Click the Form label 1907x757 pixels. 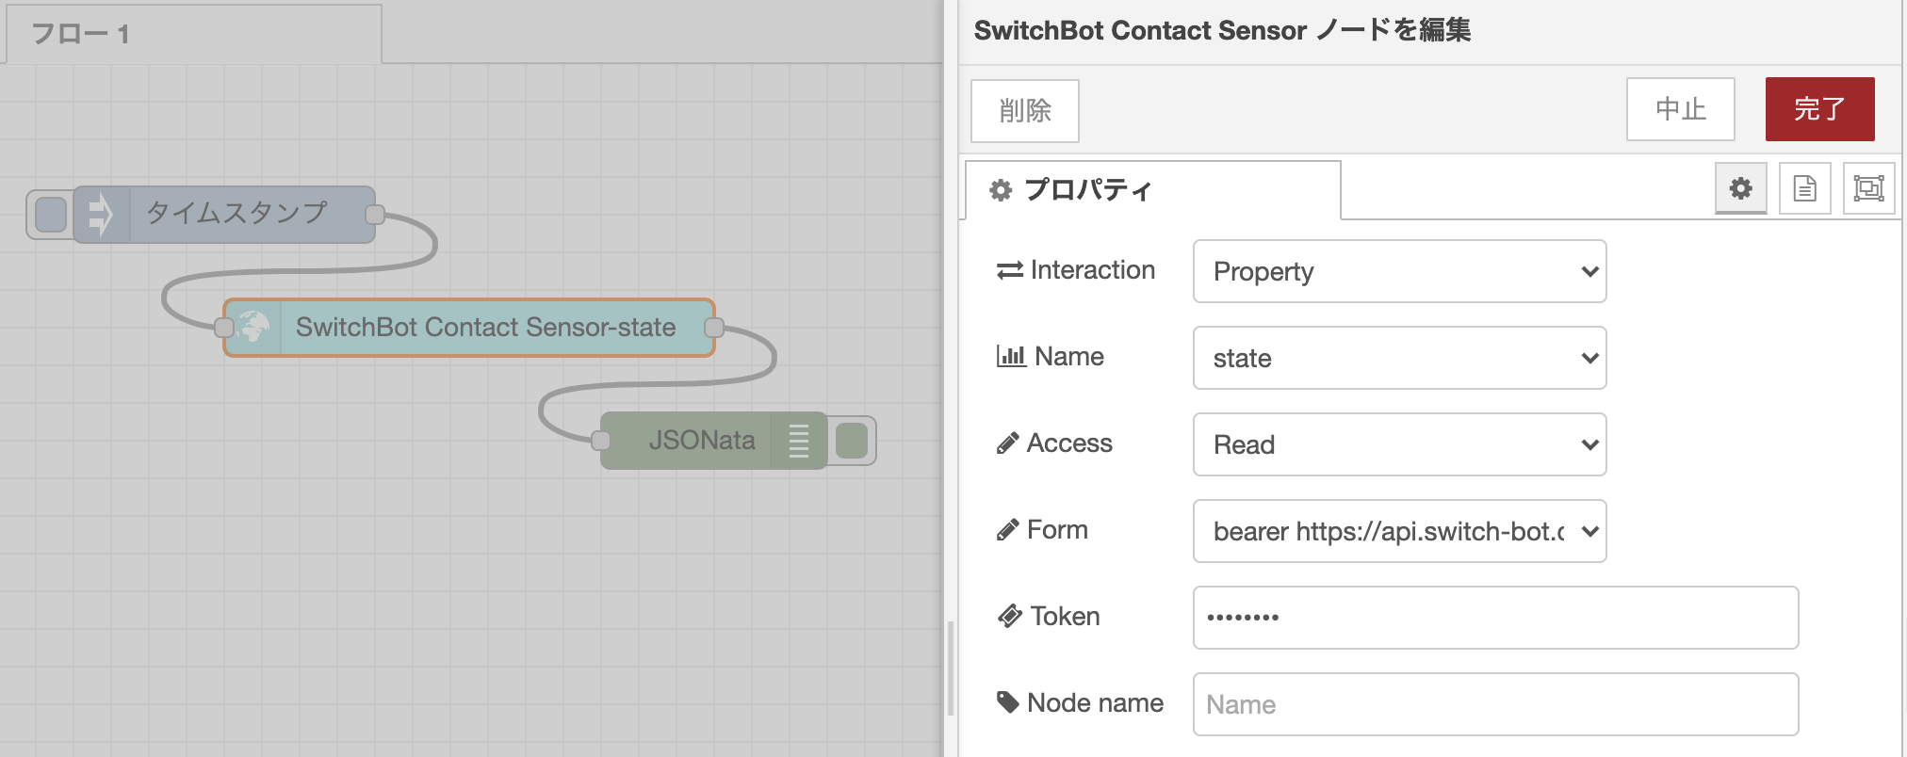1057,530
